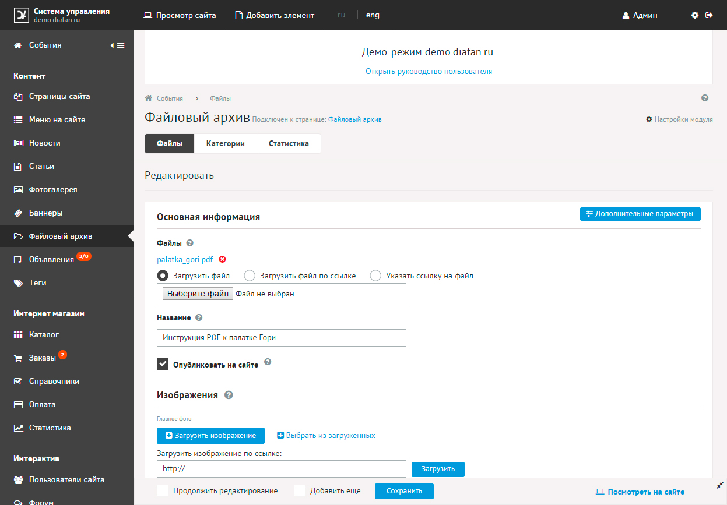Delete palatka_gori.pdf with the red cross

[x=222, y=260]
